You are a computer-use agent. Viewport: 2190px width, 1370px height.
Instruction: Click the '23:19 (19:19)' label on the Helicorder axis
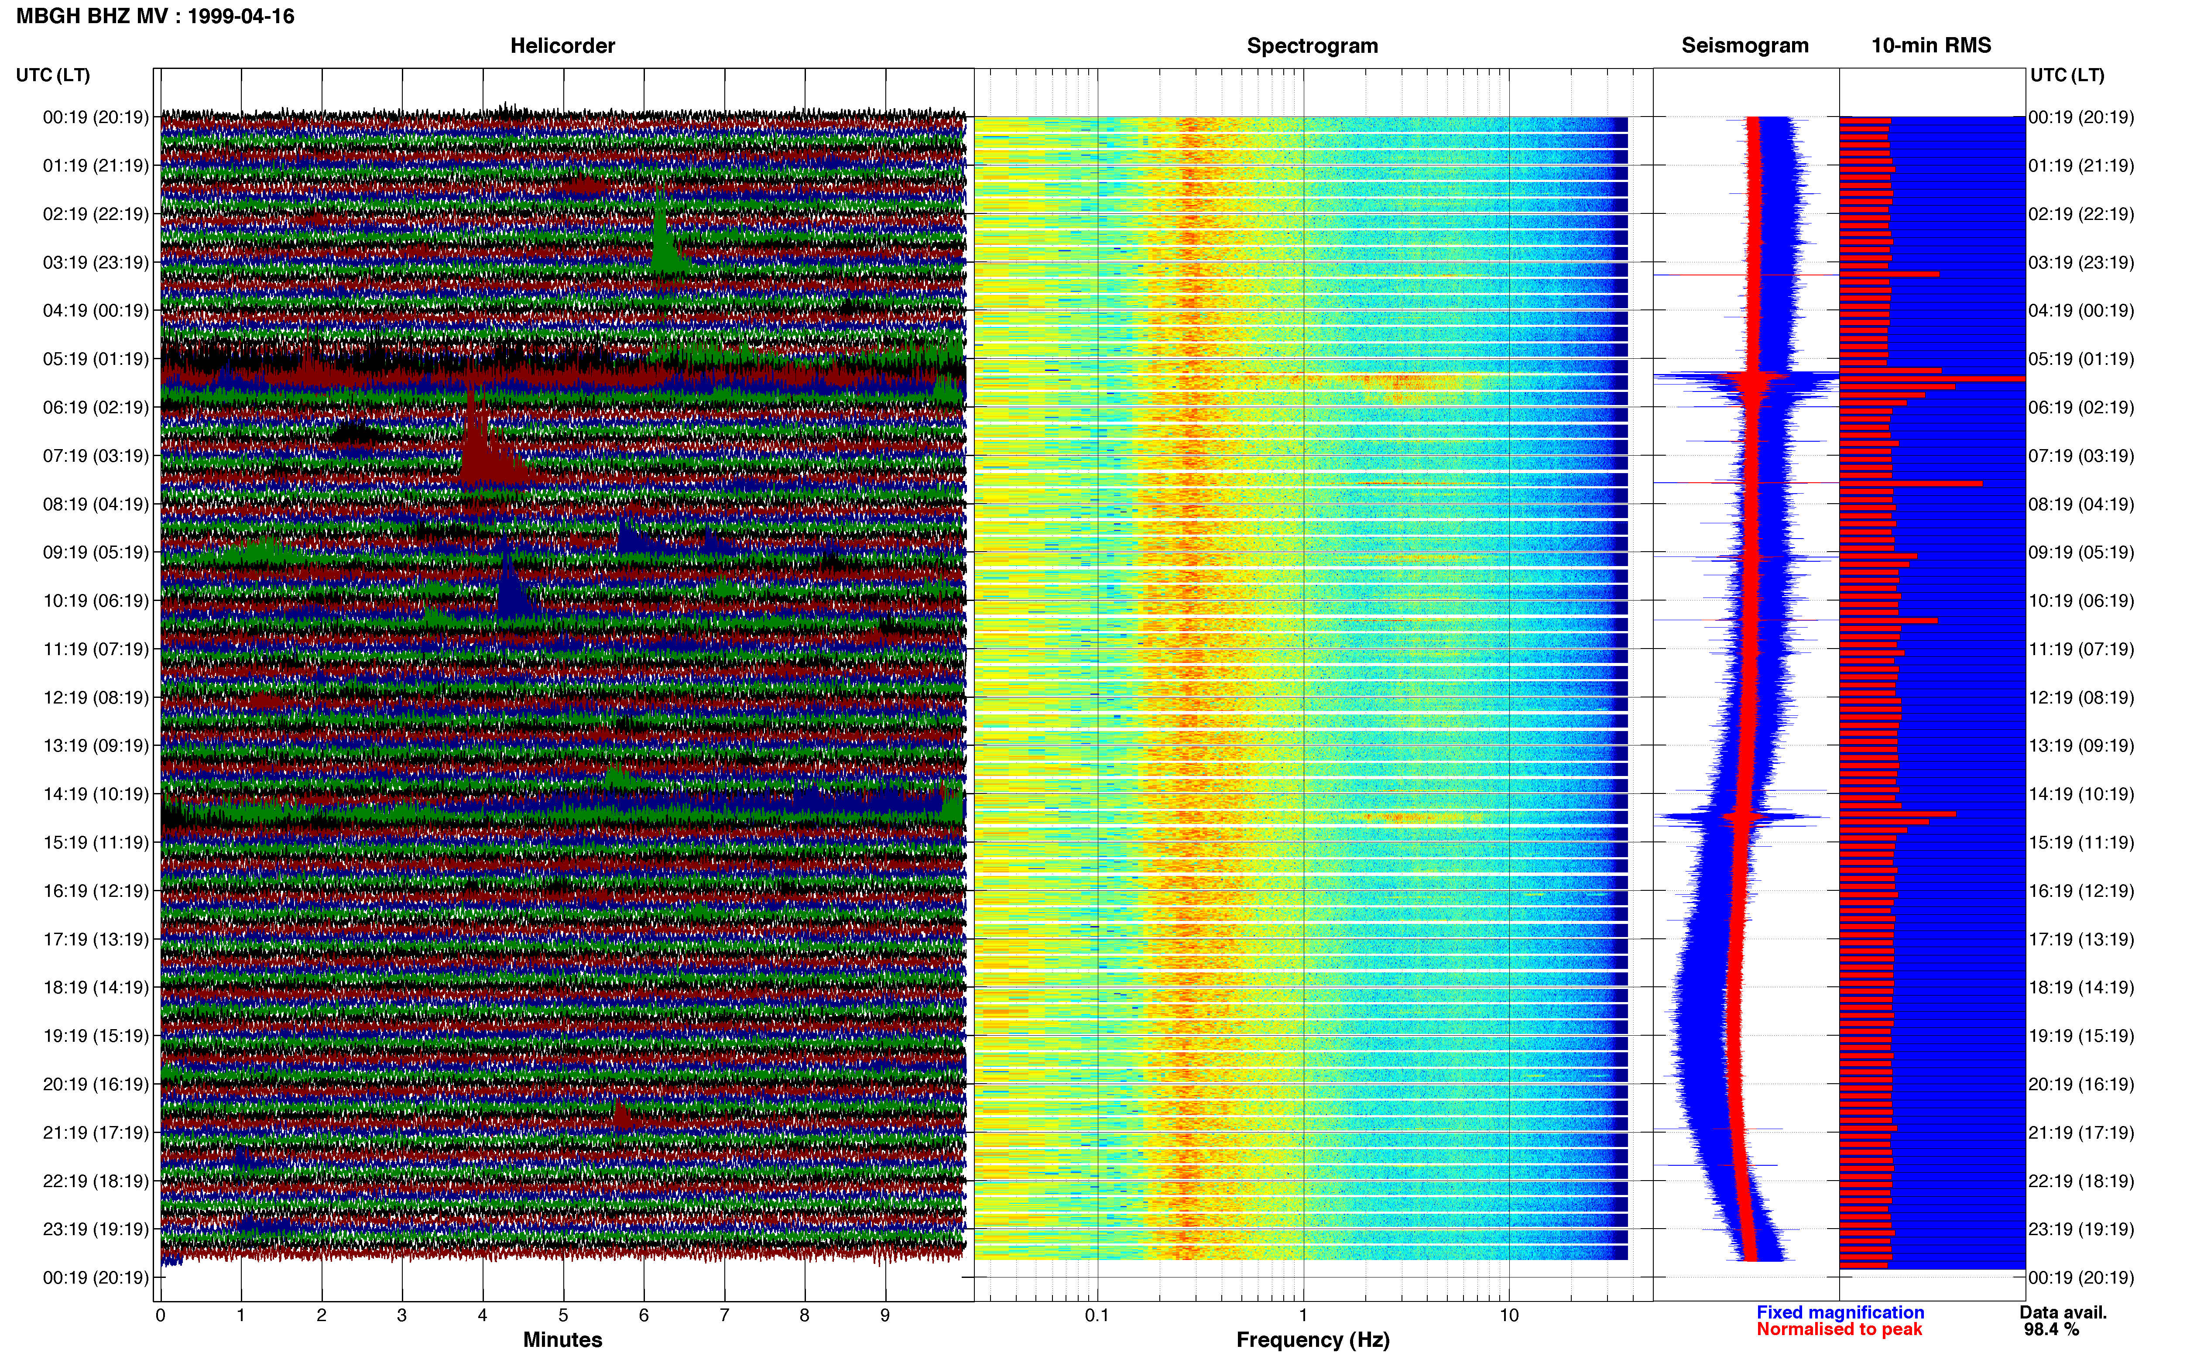click(x=96, y=1229)
